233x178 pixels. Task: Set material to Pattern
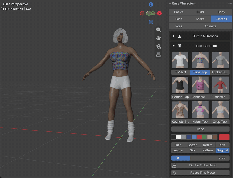[208, 150]
